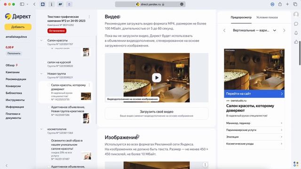Click the direct.yandex.ru address bar
301x169 pixels.
click(x=150, y=4)
